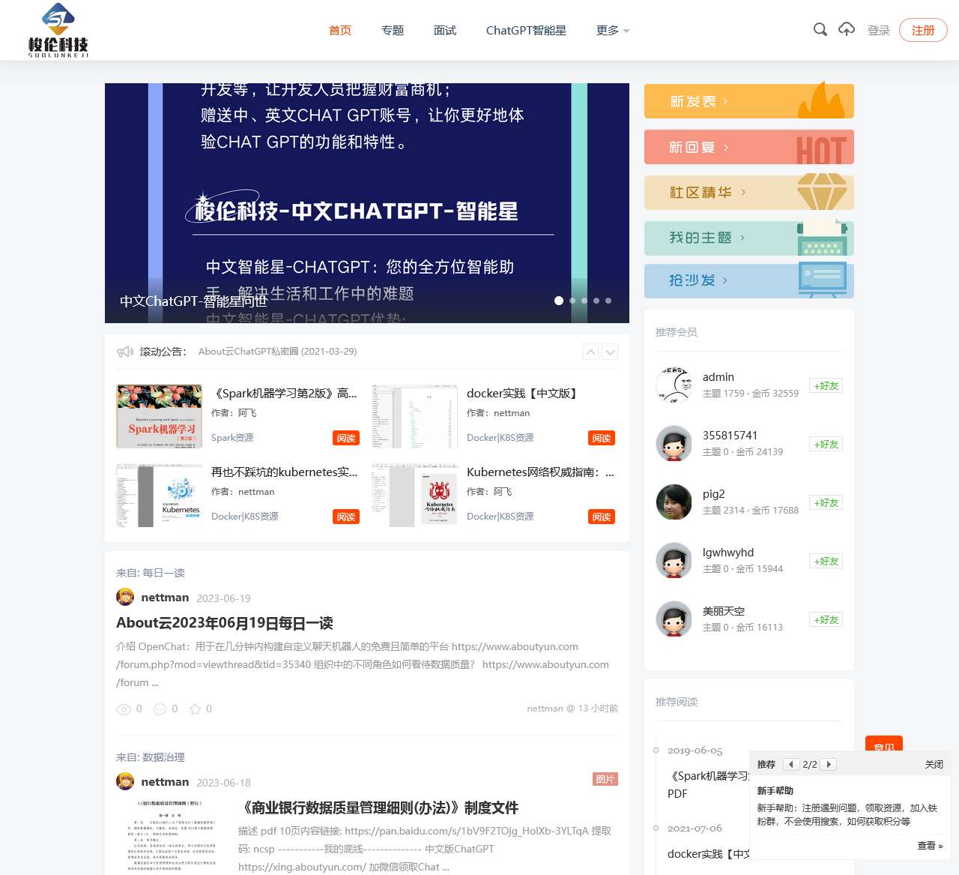Image resolution: width=959 pixels, height=875 pixels.
Task: Expand the 更多 dropdown menu
Action: (613, 30)
